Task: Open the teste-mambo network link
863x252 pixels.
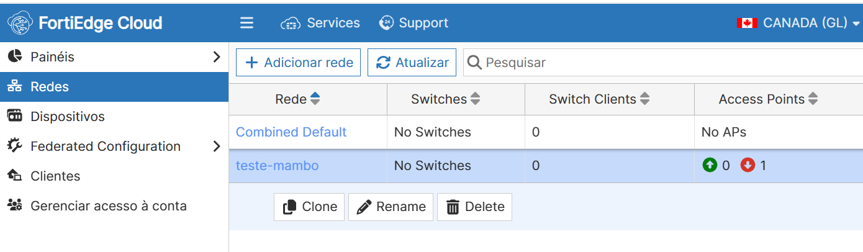Action: point(277,166)
